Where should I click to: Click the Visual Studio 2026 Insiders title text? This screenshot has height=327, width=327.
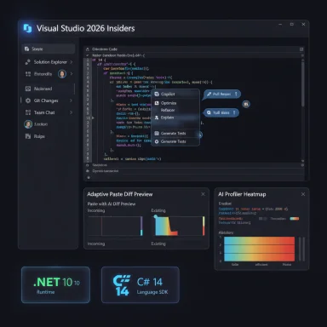(x=85, y=28)
